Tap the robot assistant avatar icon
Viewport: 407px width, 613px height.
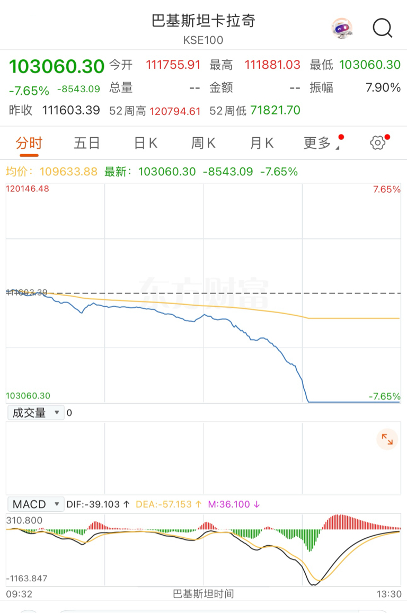pyautogui.click(x=342, y=28)
